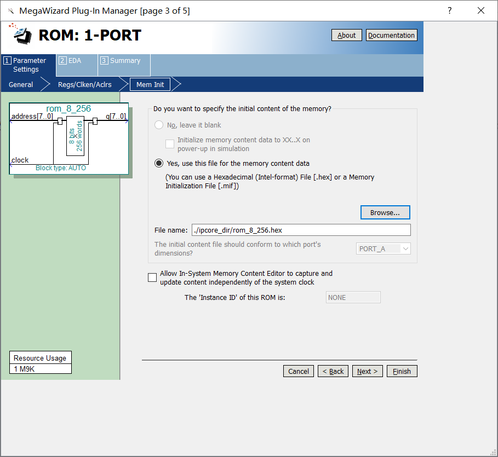Switch to the EDA tab

tap(77, 65)
